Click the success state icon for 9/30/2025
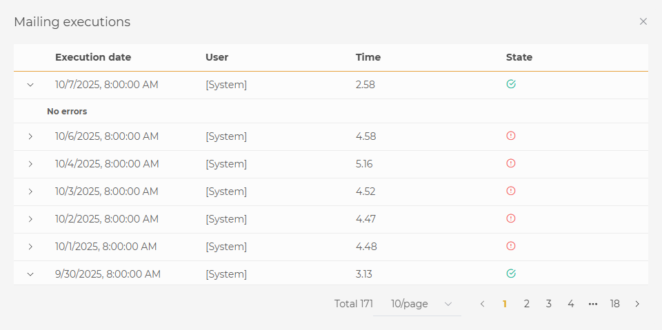This screenshot has height=330, width=662. click(511, 274)
